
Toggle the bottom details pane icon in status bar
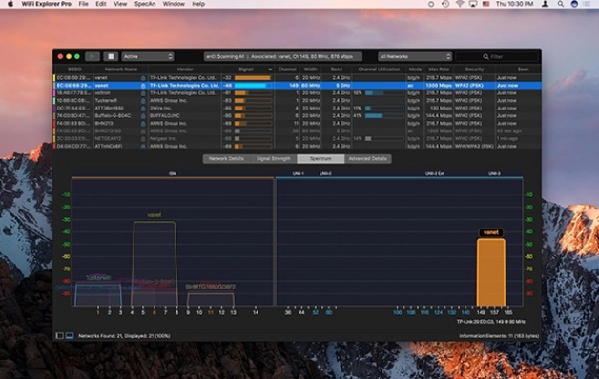70,336
